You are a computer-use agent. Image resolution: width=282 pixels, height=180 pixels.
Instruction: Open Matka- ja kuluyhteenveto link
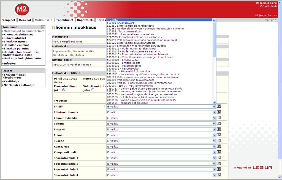point(22,59)
